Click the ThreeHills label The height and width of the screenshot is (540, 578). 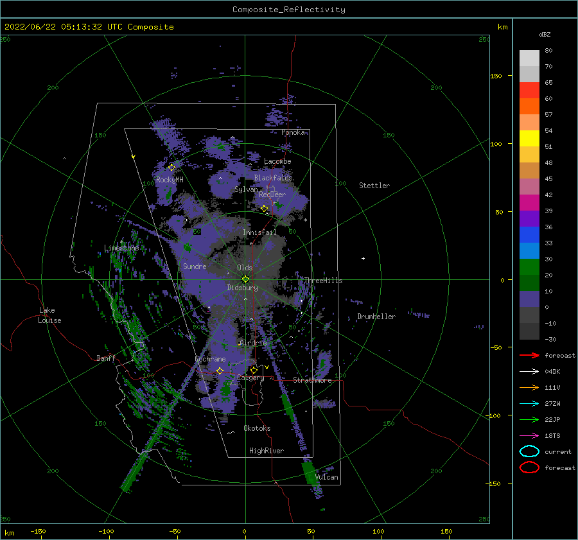pyautogui.click(x=323, y=281)
